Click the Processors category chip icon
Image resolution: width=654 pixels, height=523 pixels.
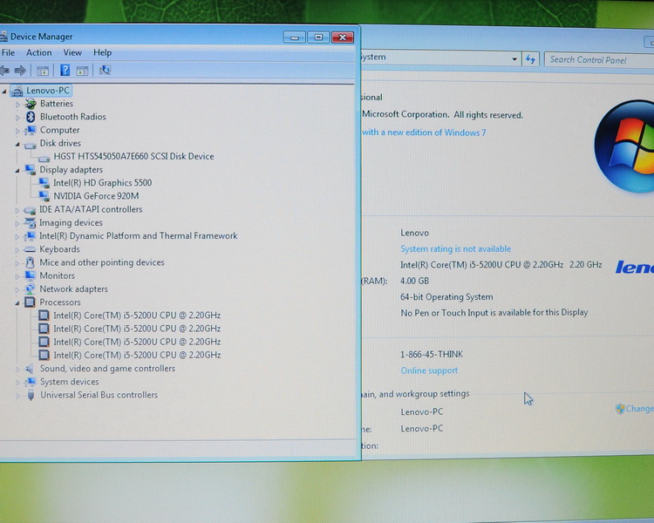coord(30,302)
